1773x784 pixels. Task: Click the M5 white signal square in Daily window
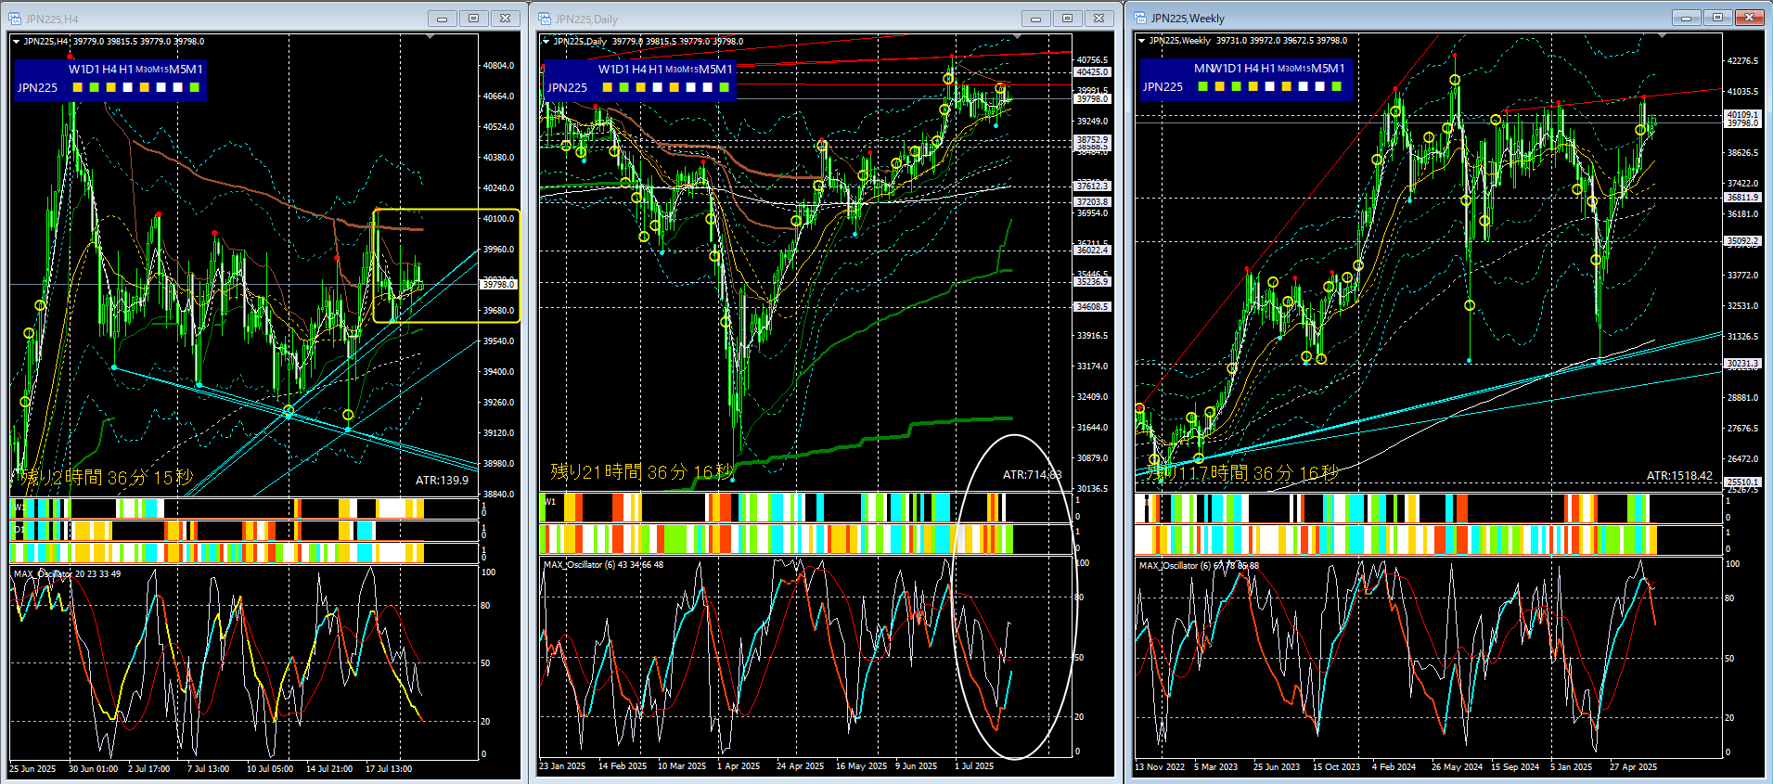[x=708, y=87]
